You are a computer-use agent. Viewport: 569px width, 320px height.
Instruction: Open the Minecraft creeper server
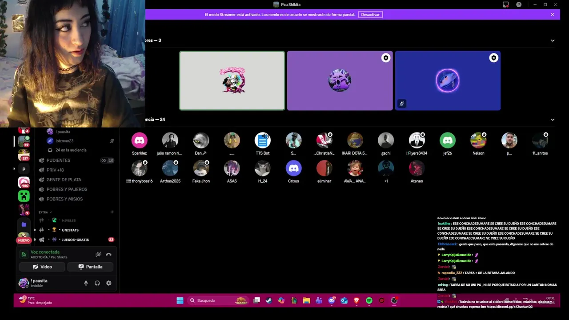tap(24, 196)
